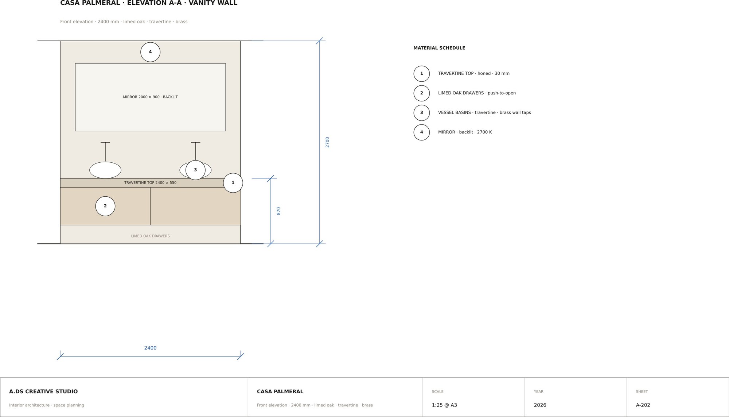
Task: Click callout bubble 1 beside the travertine top
Action: point(233,183)
